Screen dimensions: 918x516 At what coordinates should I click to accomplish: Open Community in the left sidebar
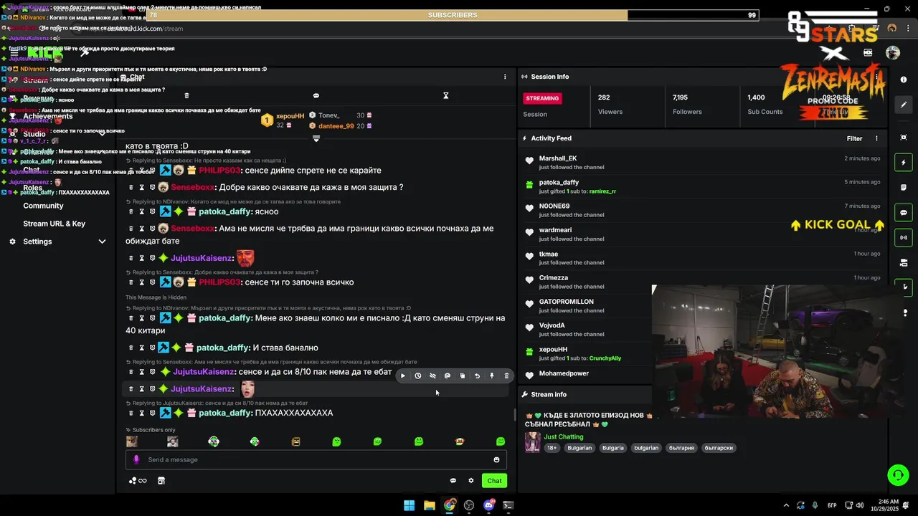[43, 206]
